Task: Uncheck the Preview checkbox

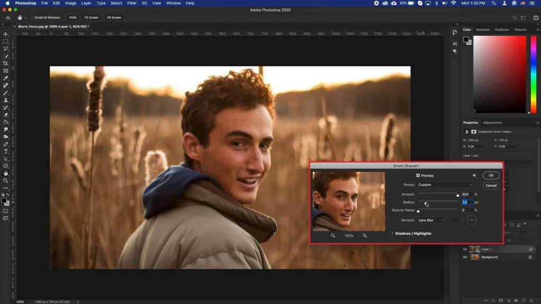Action: (x=418, y=176)
